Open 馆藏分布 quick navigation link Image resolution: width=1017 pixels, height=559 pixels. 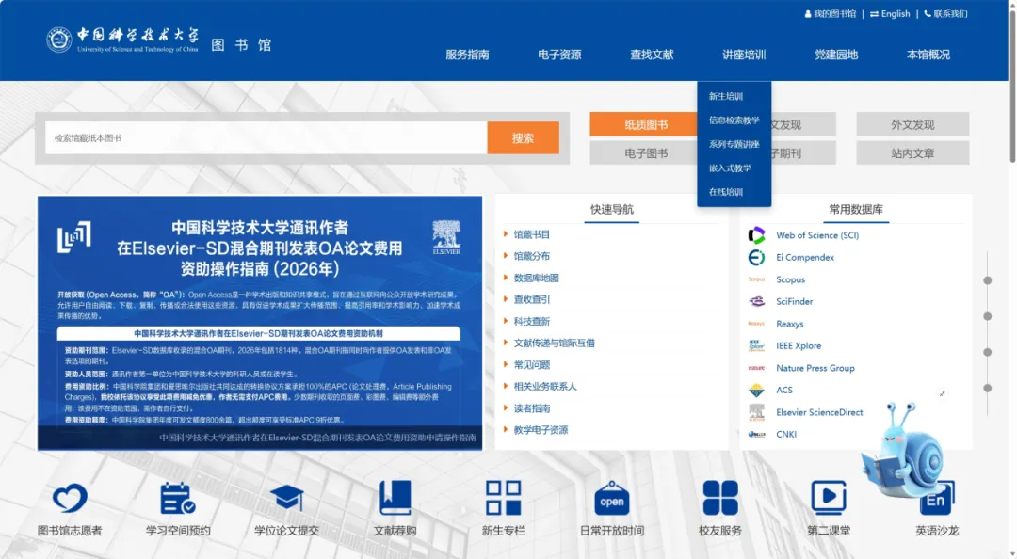coord(532,256)
